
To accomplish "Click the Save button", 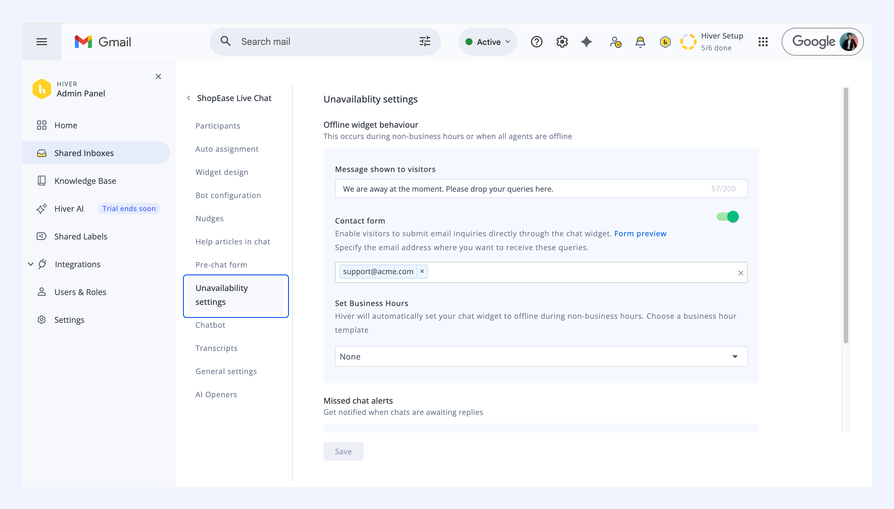I will click(x=343, y=451).
